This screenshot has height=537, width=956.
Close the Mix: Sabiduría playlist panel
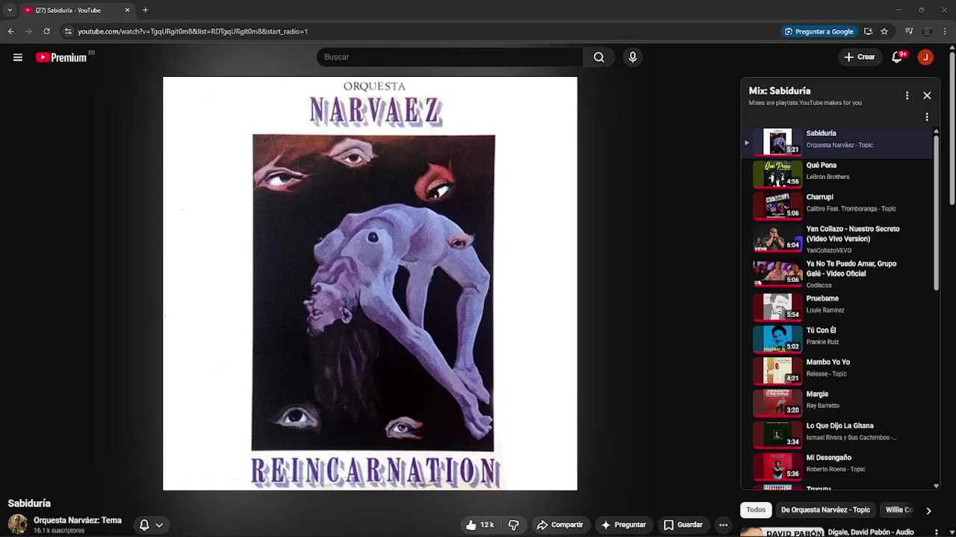coord(927,95)
